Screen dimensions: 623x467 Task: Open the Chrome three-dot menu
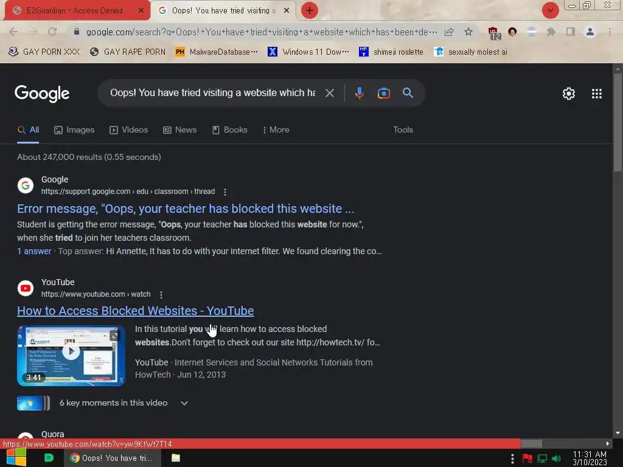pos(610,32)
